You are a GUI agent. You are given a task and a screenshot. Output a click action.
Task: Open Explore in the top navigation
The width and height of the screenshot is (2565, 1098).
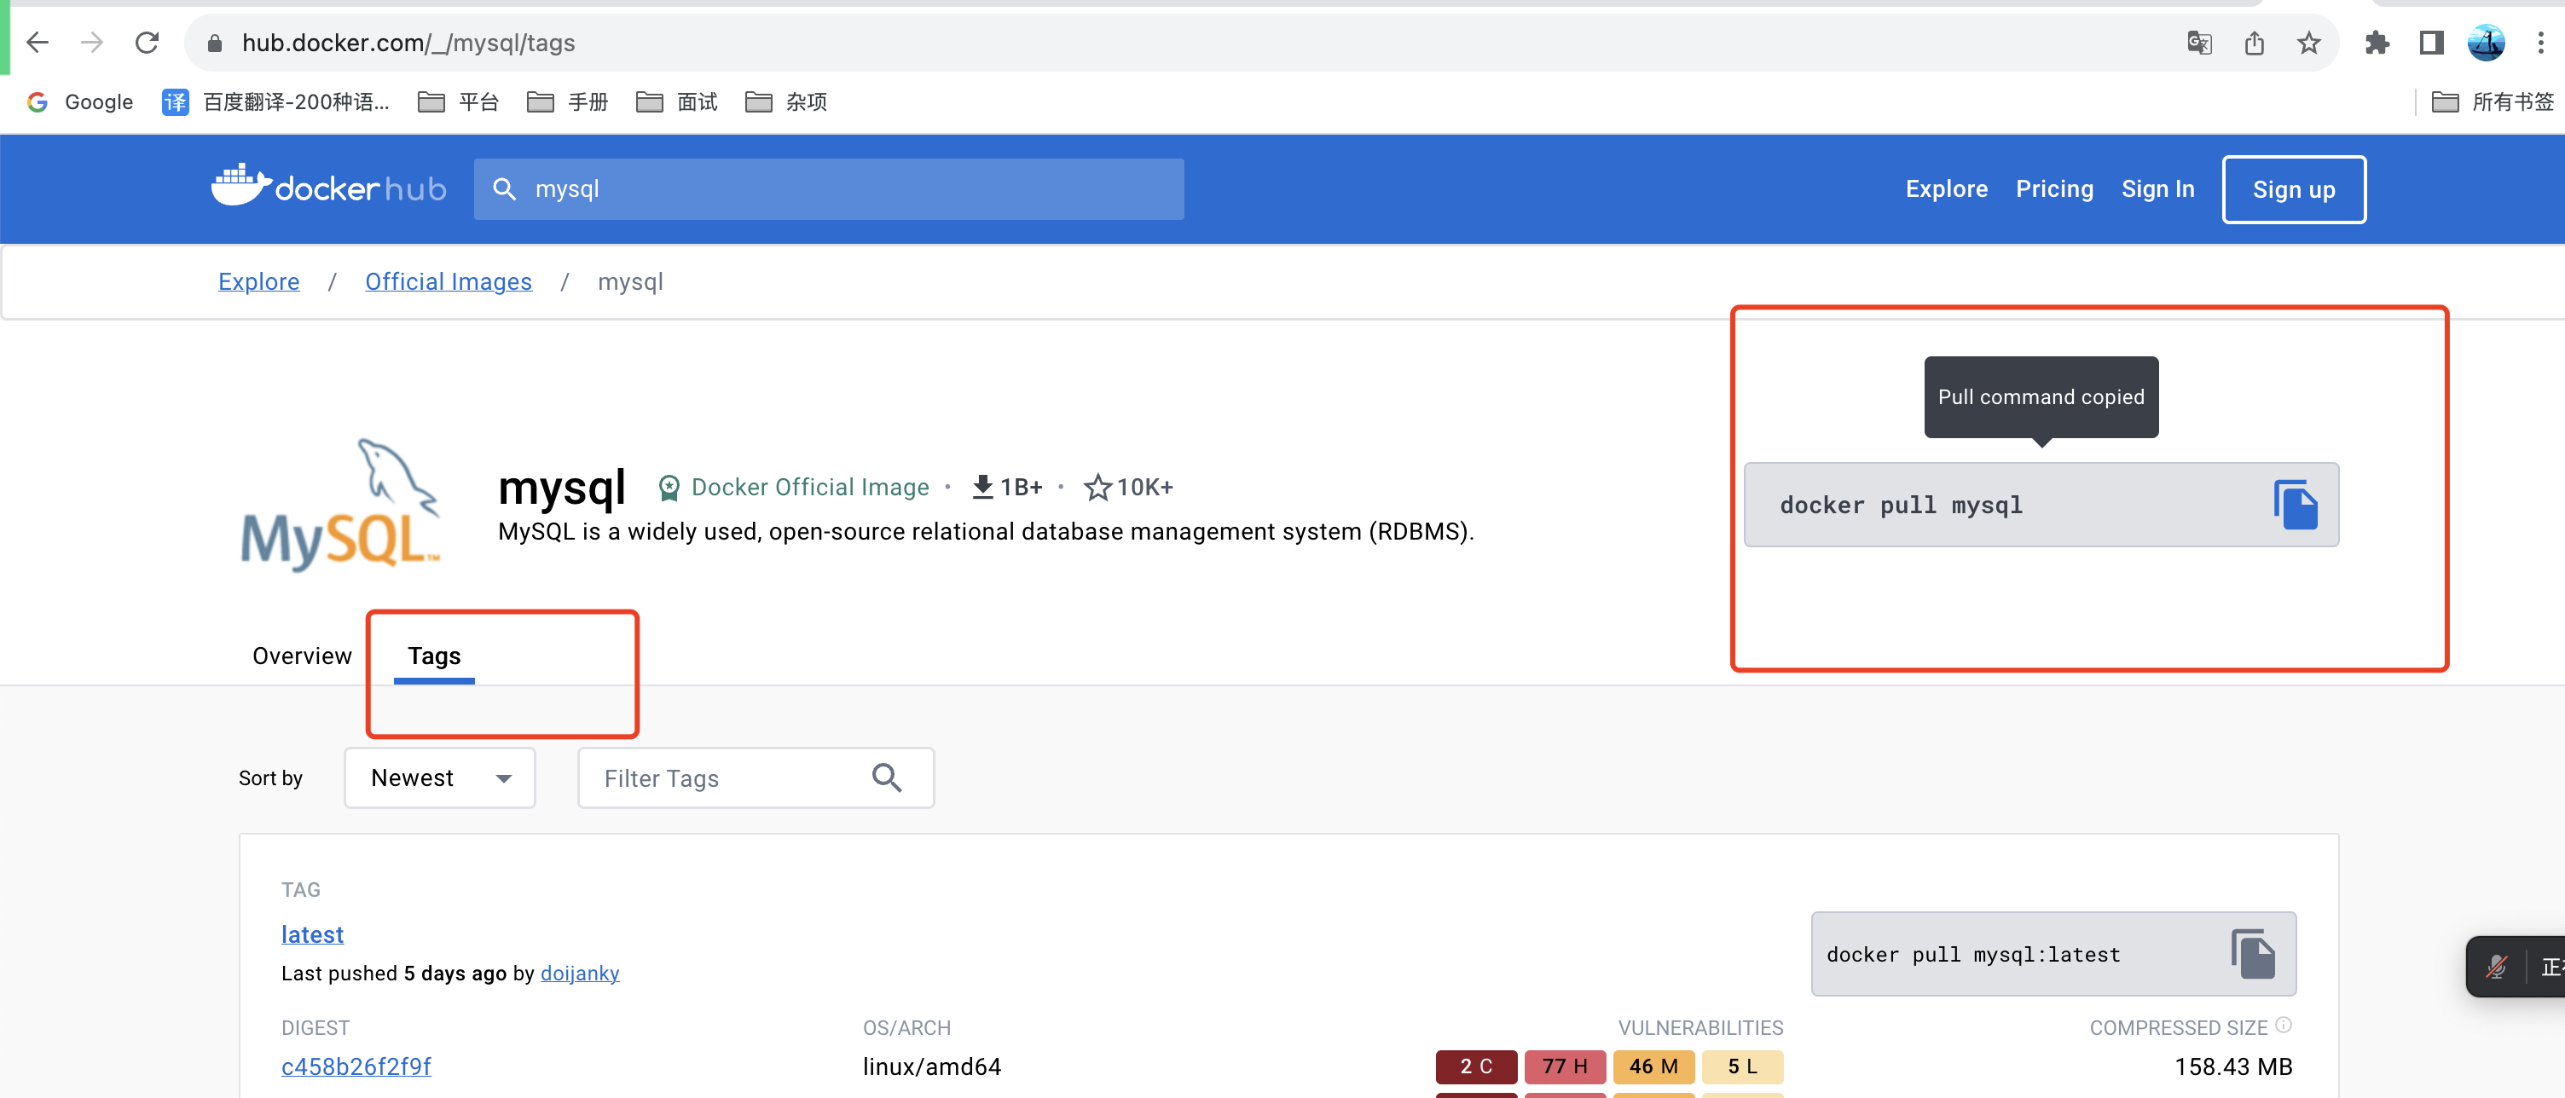tap(1946, 189)
